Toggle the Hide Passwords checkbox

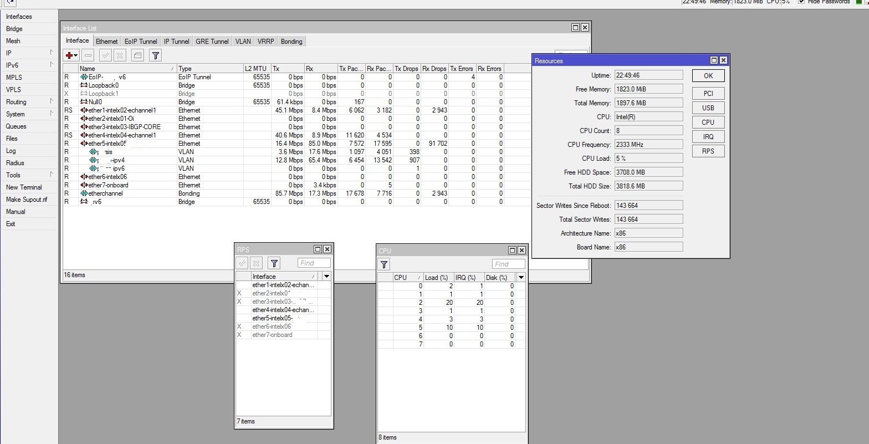click(802, 2)
